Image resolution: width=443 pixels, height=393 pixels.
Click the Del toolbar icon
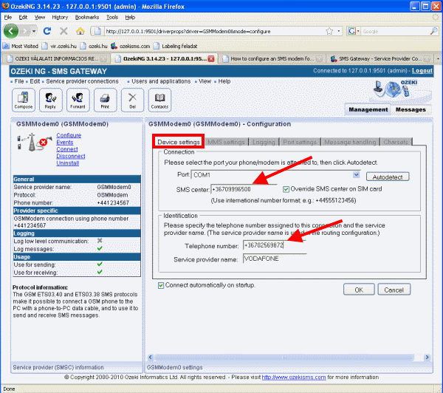pyautogui.click(x=132, y=100)
